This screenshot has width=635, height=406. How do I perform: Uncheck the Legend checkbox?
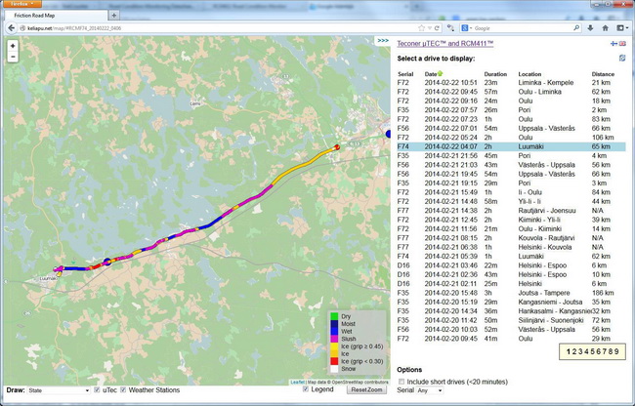(306, 389)
